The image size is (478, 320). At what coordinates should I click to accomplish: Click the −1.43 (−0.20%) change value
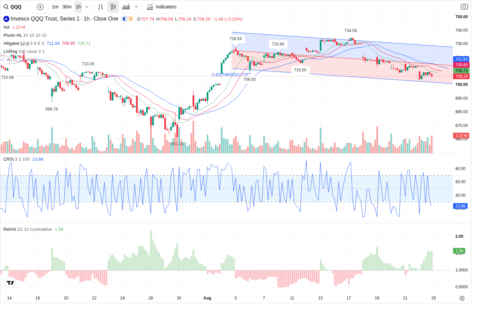click(x=227, y=19)
